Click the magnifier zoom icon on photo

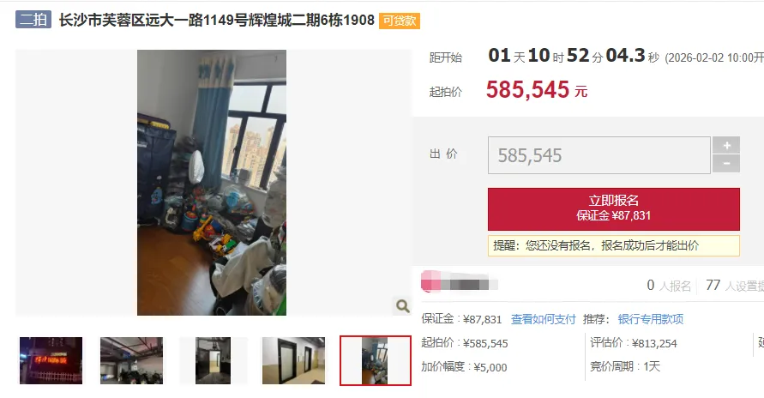pos(402,306)
